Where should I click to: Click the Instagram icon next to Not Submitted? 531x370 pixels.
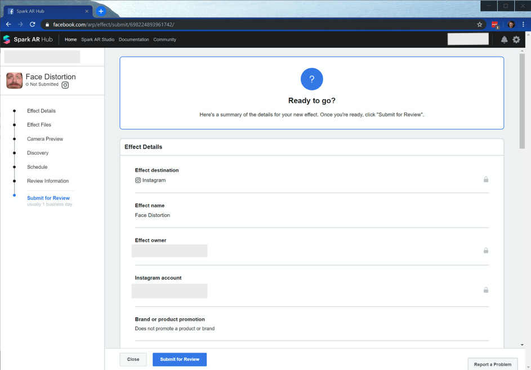65,85
